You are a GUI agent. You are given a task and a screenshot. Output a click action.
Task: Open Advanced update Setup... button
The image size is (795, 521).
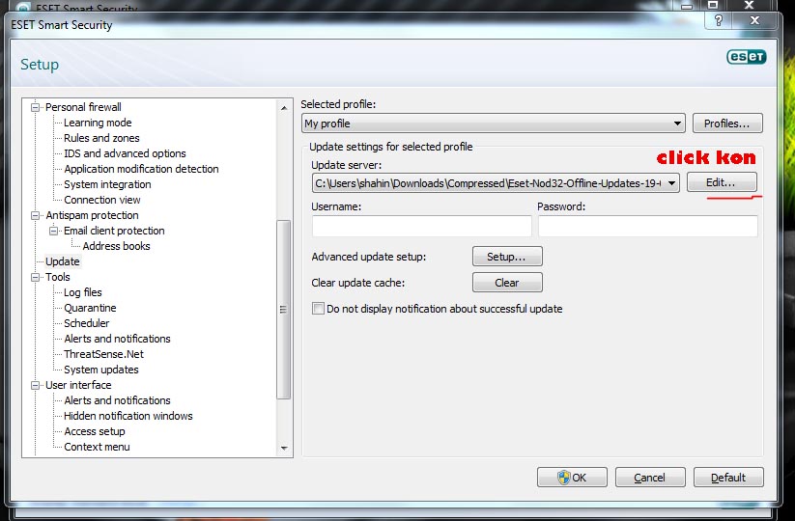click(x=507, y=257)
